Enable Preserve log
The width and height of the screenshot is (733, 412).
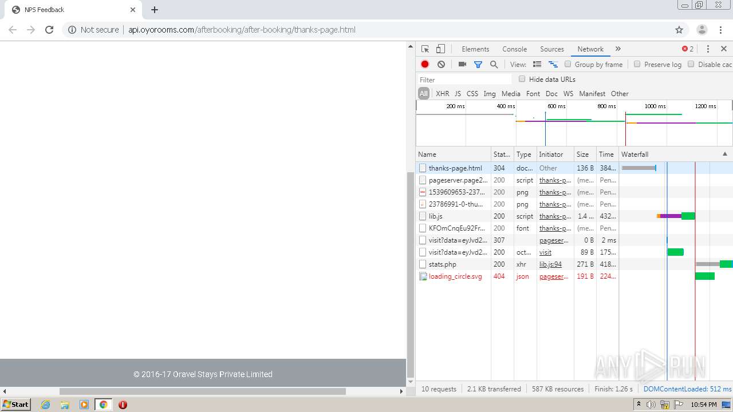coord(637,64)
